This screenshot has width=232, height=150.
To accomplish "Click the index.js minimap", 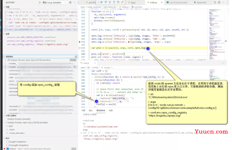I will pyautogui.click(x=217, y=34).
